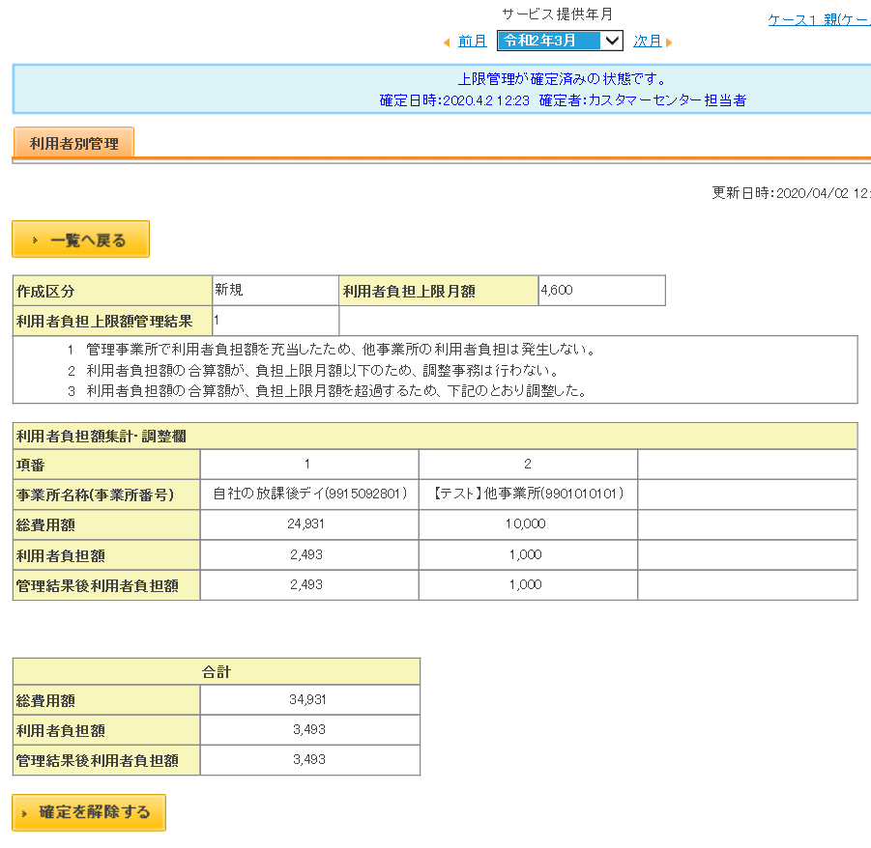
Task: Click the 更新日時 timestamp text
Action: pyautogui.click(x=791, y=193)
